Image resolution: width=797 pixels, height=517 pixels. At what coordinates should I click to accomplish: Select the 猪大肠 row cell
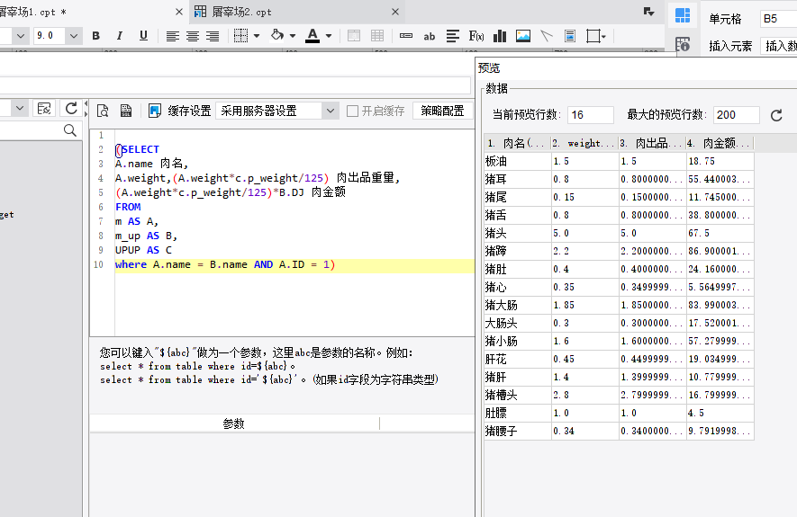click(518, 306)
